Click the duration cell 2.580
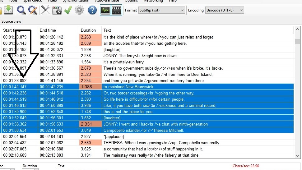Image resolution: width=302 pixels, height=170 pixels. point(90,143)
